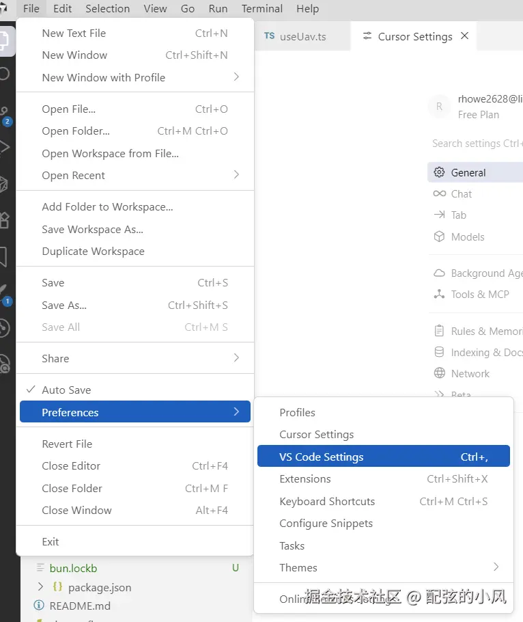Viewport: 523px width, 622px height.
Task: Choose Open Folder... menu entry
Action: point(135,131)
